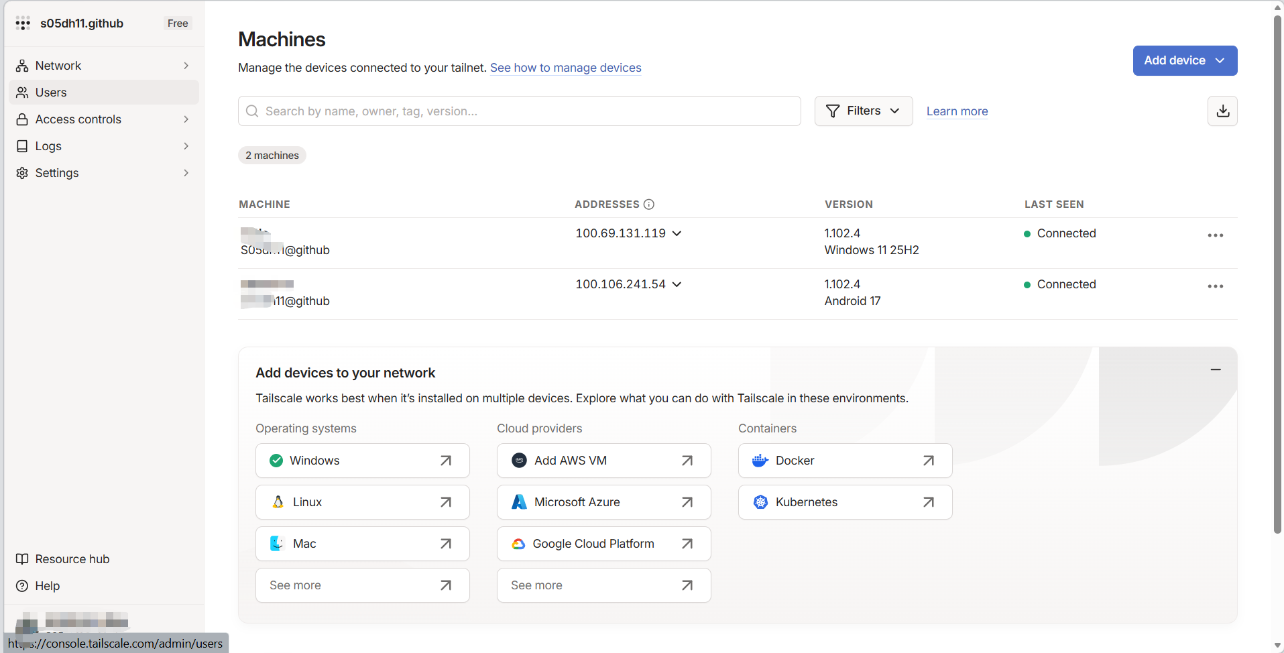Open the Linux install option
This screenshot has height=653, width=1284.
(363, 502)
